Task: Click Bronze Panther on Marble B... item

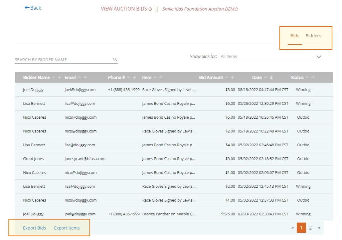Action: coord(169,214)
